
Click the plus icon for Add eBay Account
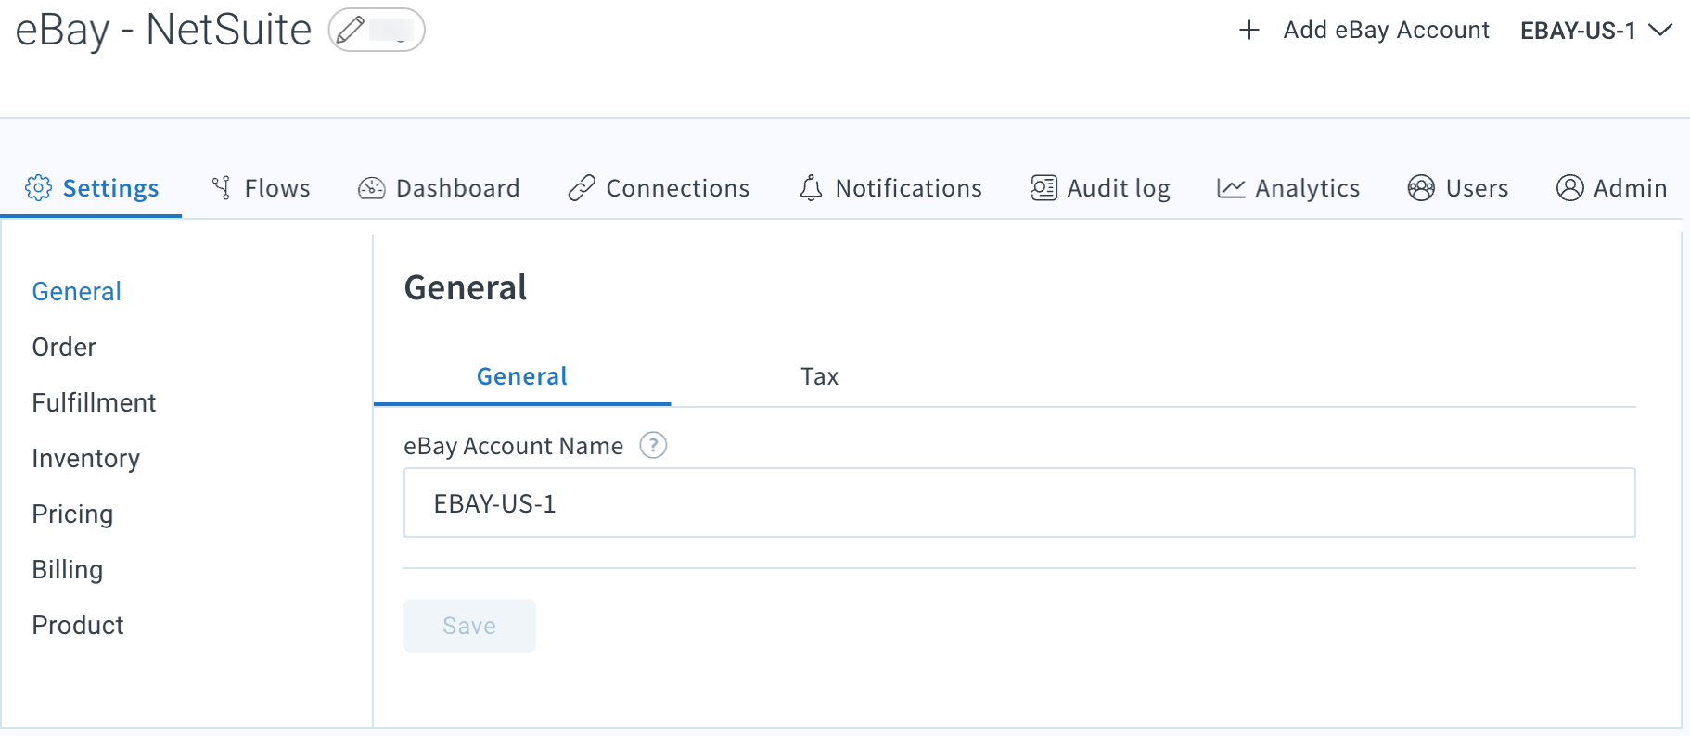(x=1248, y=31)
